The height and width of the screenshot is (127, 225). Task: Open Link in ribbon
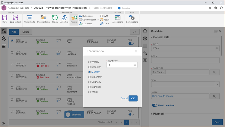(x=104, y=24)
